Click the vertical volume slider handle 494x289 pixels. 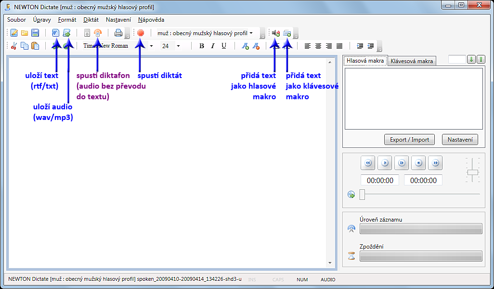(473, 172)
